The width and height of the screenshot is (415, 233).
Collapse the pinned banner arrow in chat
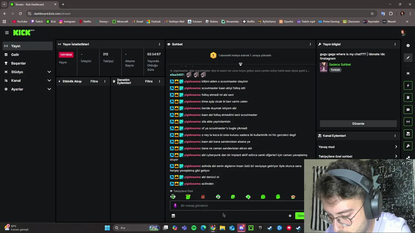click(240, 64)
